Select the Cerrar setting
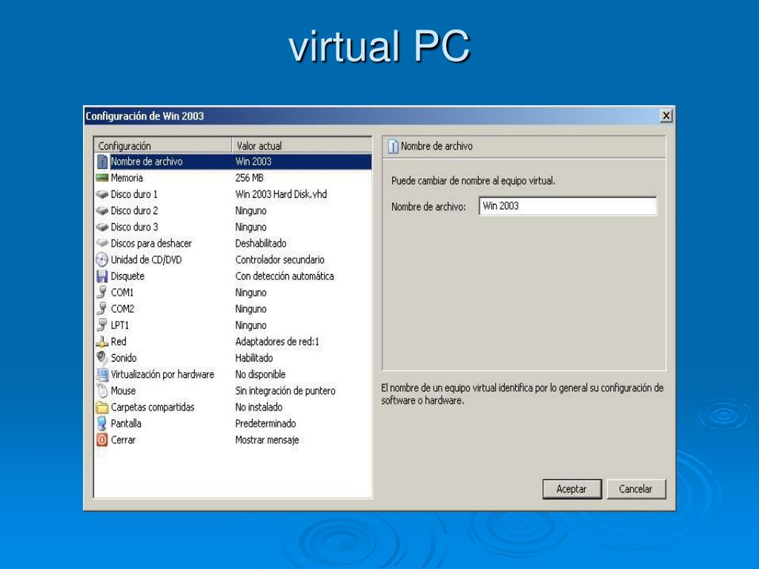This screenshot has width=759, height=569. [x=233, y=440]
